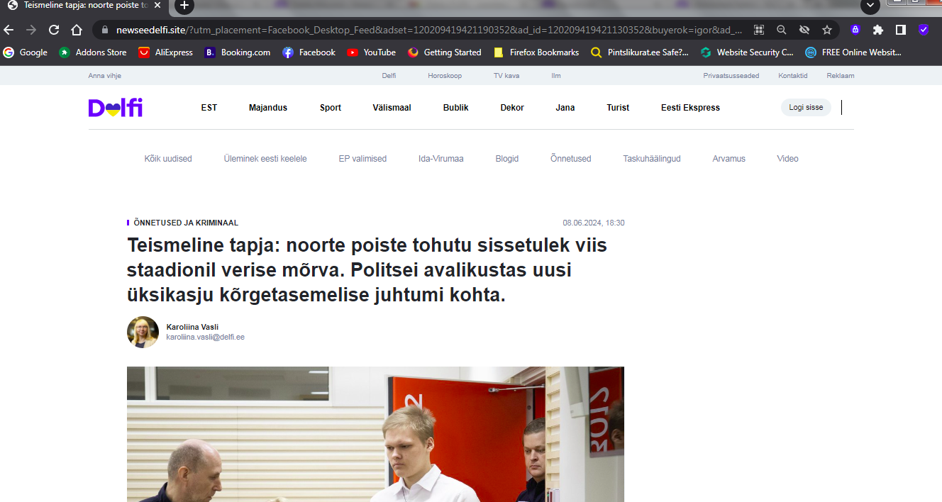This screenshot has width=942, height=502.
Task: Click the Logi sisse button
Action: coord(806,108)
